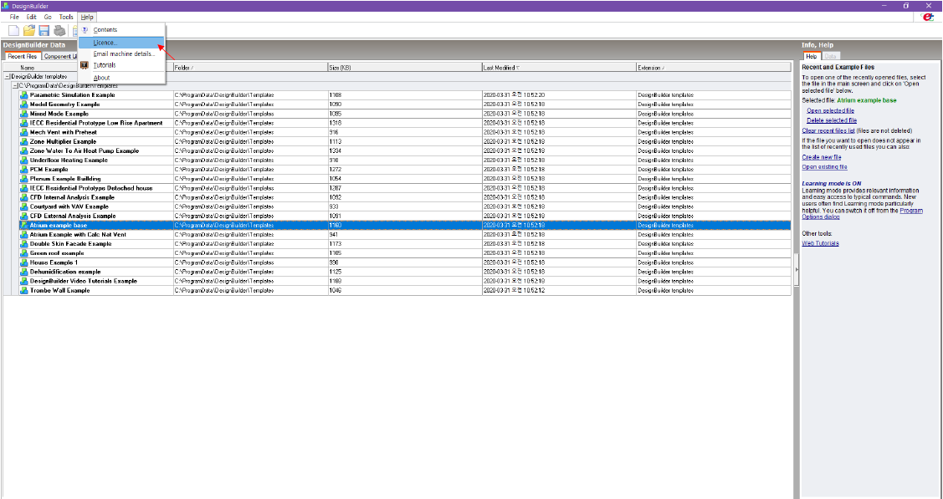The width and height of the screenshot is (943, 499).
Task: Click the icon beside Dehumidification example
Action: pos(24,272)
